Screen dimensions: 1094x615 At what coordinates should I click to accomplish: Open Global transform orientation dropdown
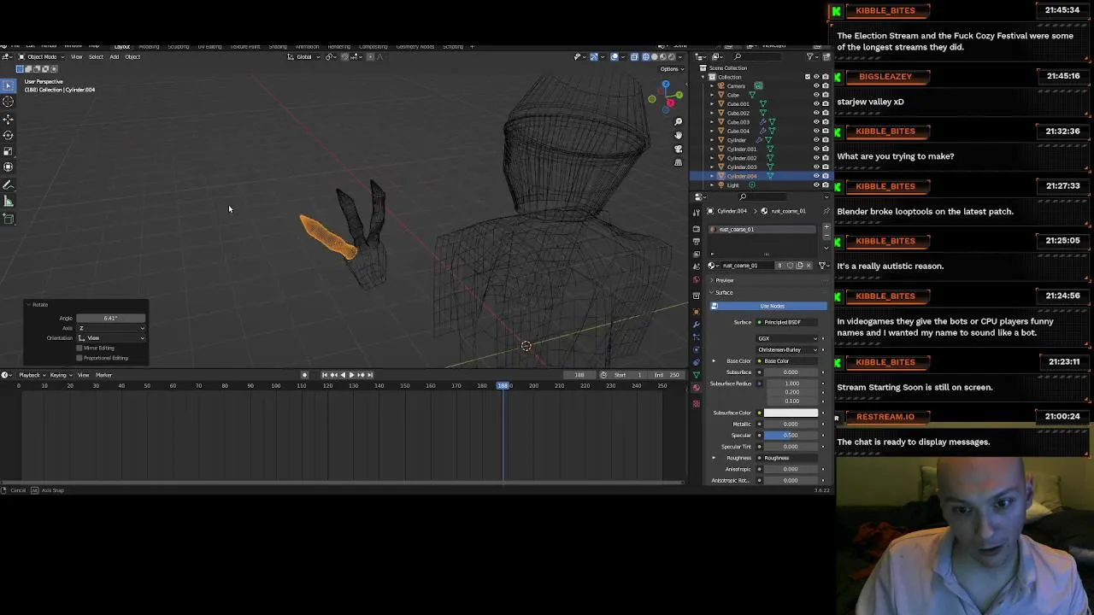click(x=303, y=57)
